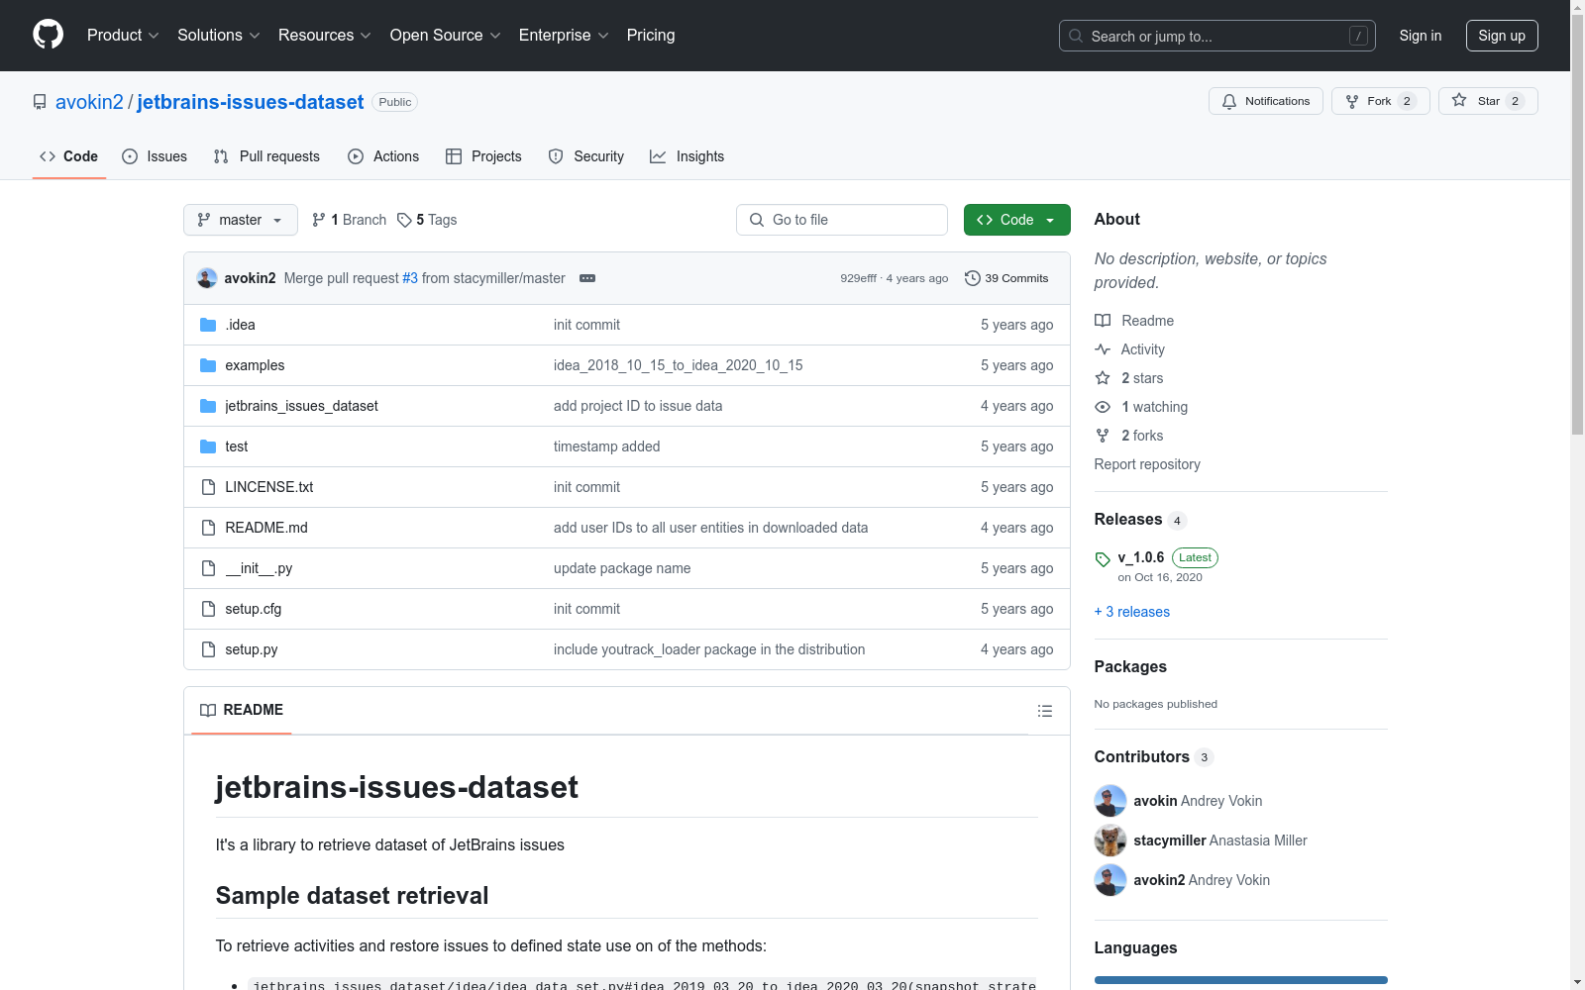Click the Go to file search field

click(x=842, y=220)
